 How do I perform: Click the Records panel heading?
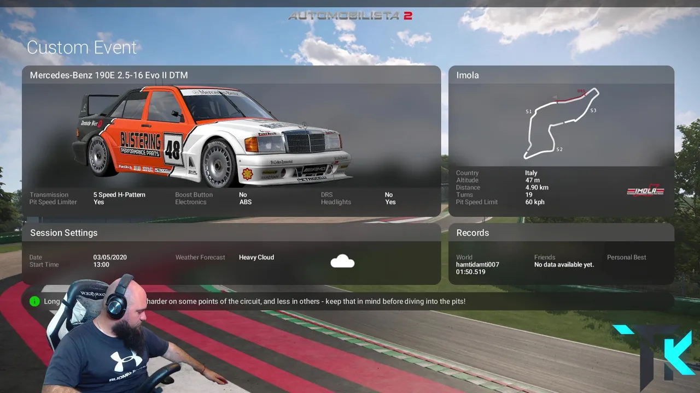point(472,233)
